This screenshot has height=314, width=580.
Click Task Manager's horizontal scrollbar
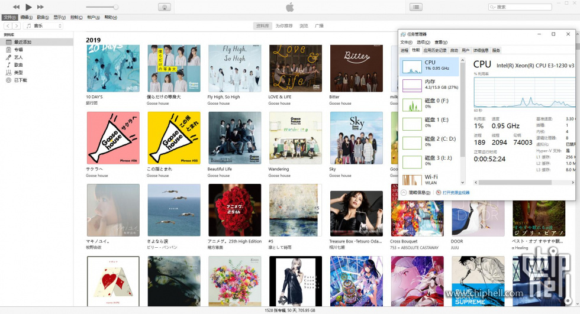524,183
